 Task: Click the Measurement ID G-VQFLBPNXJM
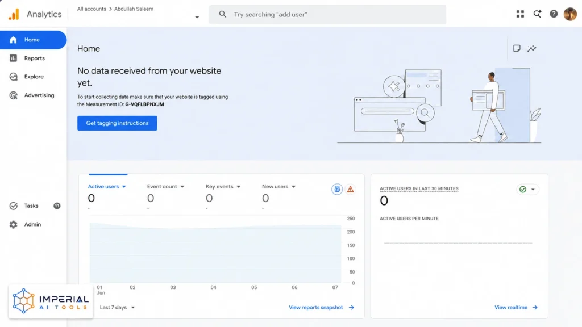coord(144,104)
